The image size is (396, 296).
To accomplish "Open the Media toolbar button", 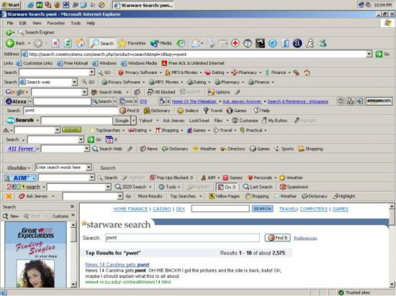I will (x=161, y=43).
